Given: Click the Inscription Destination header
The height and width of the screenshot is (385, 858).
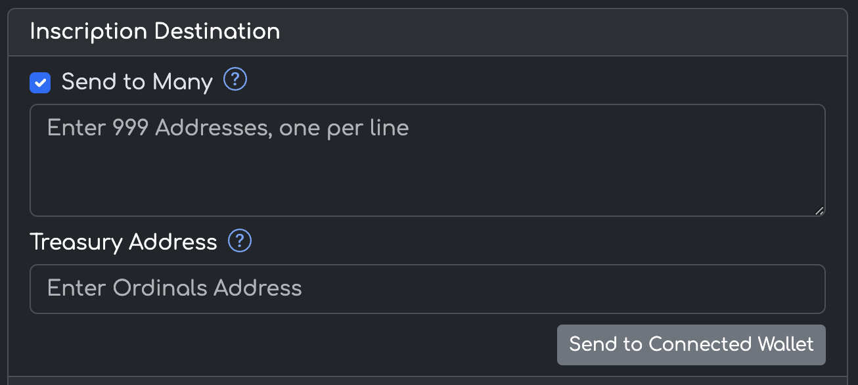Looking at the screenshot, I should (155, 32).
